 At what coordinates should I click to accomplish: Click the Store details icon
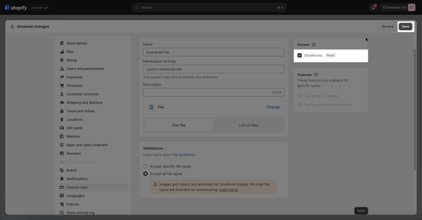tap(62, 43)
